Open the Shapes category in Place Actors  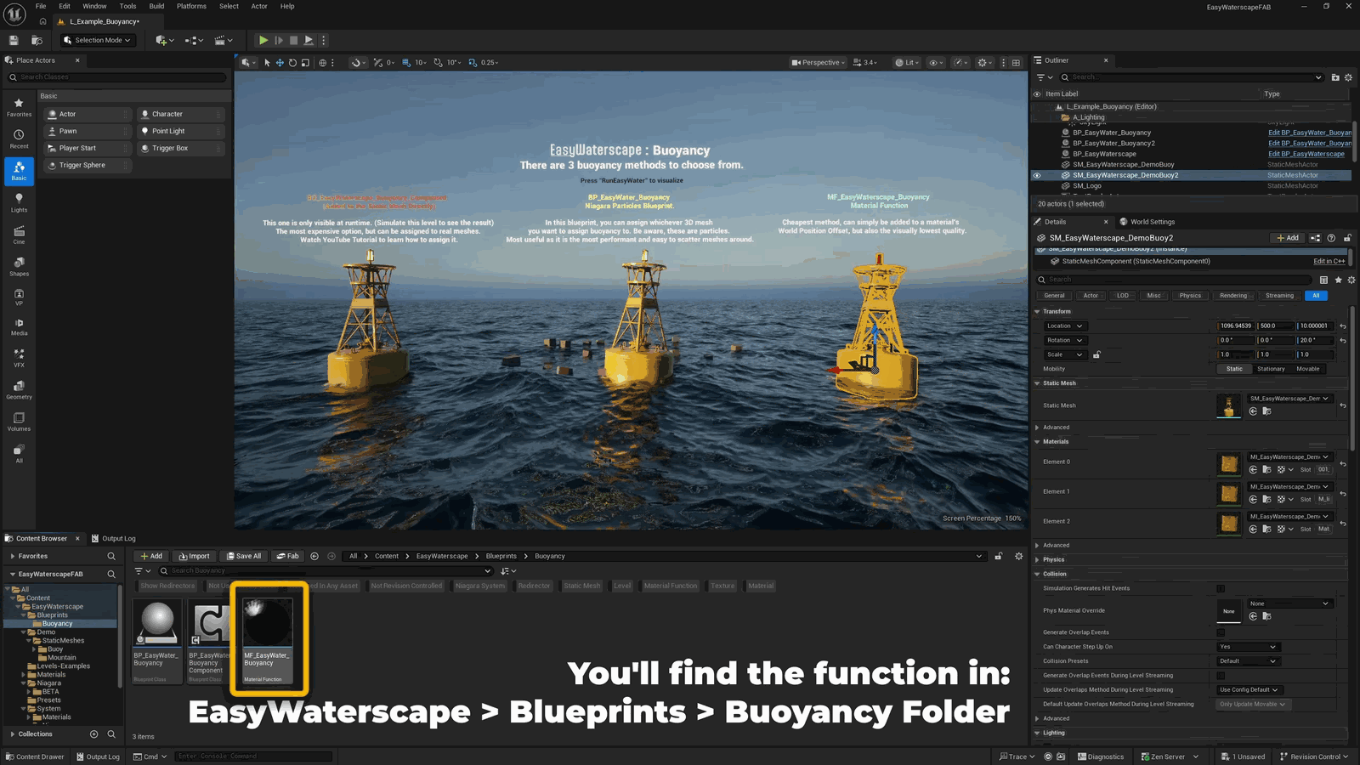pos(19,266)
